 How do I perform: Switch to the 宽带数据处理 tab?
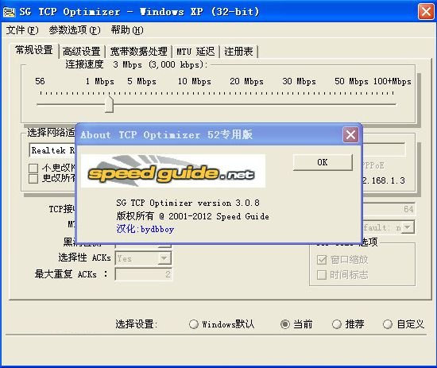(x=138, y=52)
